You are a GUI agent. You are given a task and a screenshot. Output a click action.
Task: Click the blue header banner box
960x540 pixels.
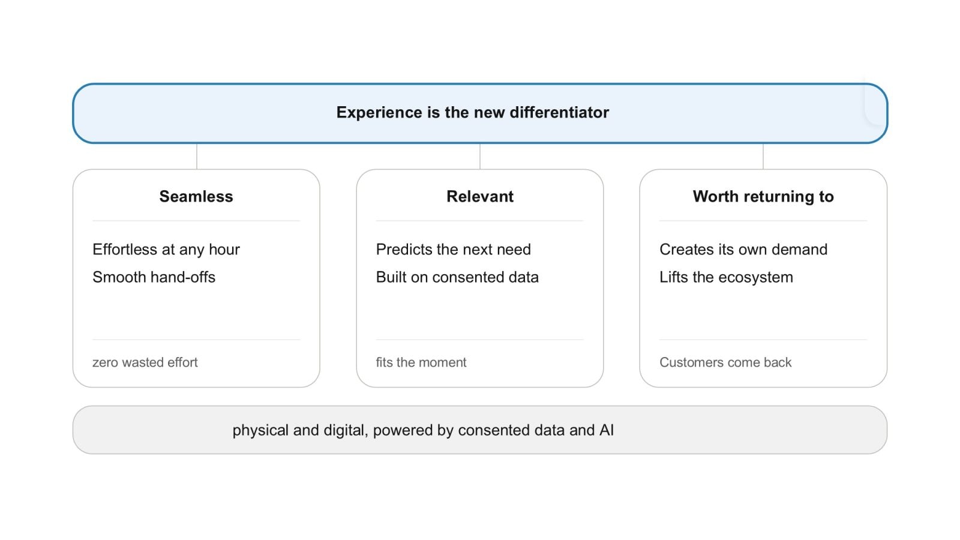tap(480, 113)
